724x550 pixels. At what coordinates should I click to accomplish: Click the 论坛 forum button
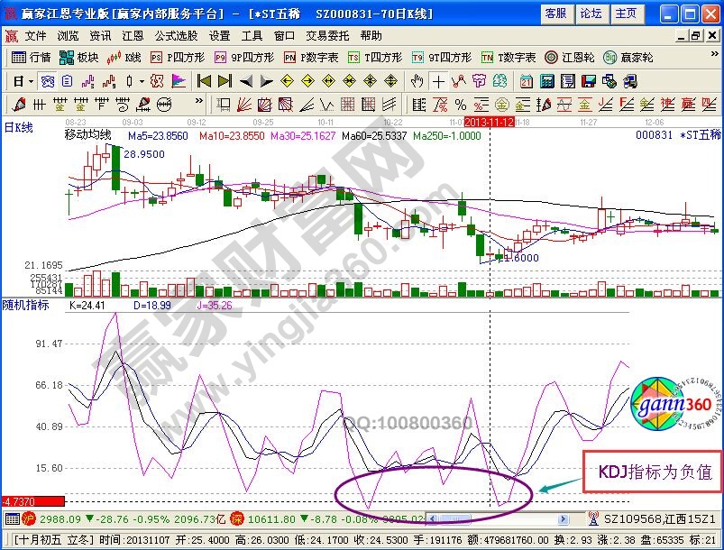pyautogui.click(x=591, y=14)
